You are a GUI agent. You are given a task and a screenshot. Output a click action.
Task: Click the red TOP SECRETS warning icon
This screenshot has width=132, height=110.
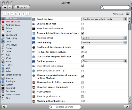3,22
